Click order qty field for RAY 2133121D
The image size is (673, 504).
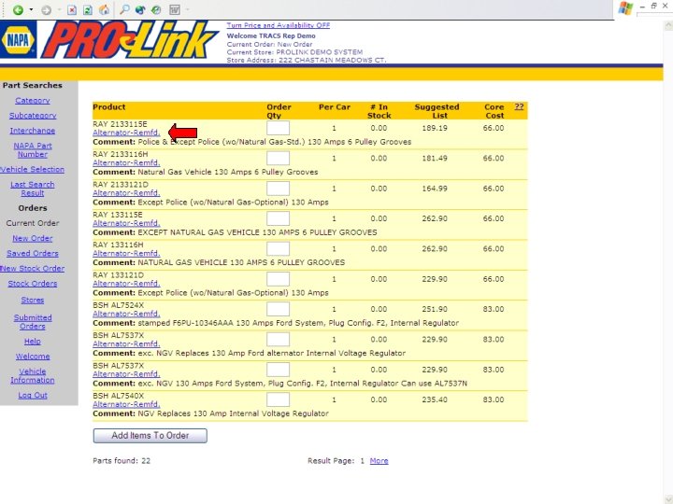coord(279,189)
